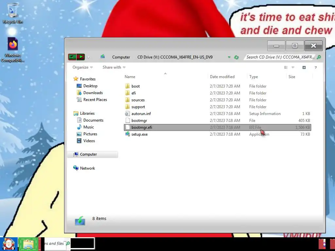Screen dimensions: 335x251
Task: Click the red Back navigation arrow
Action: (x=72, y=57)
